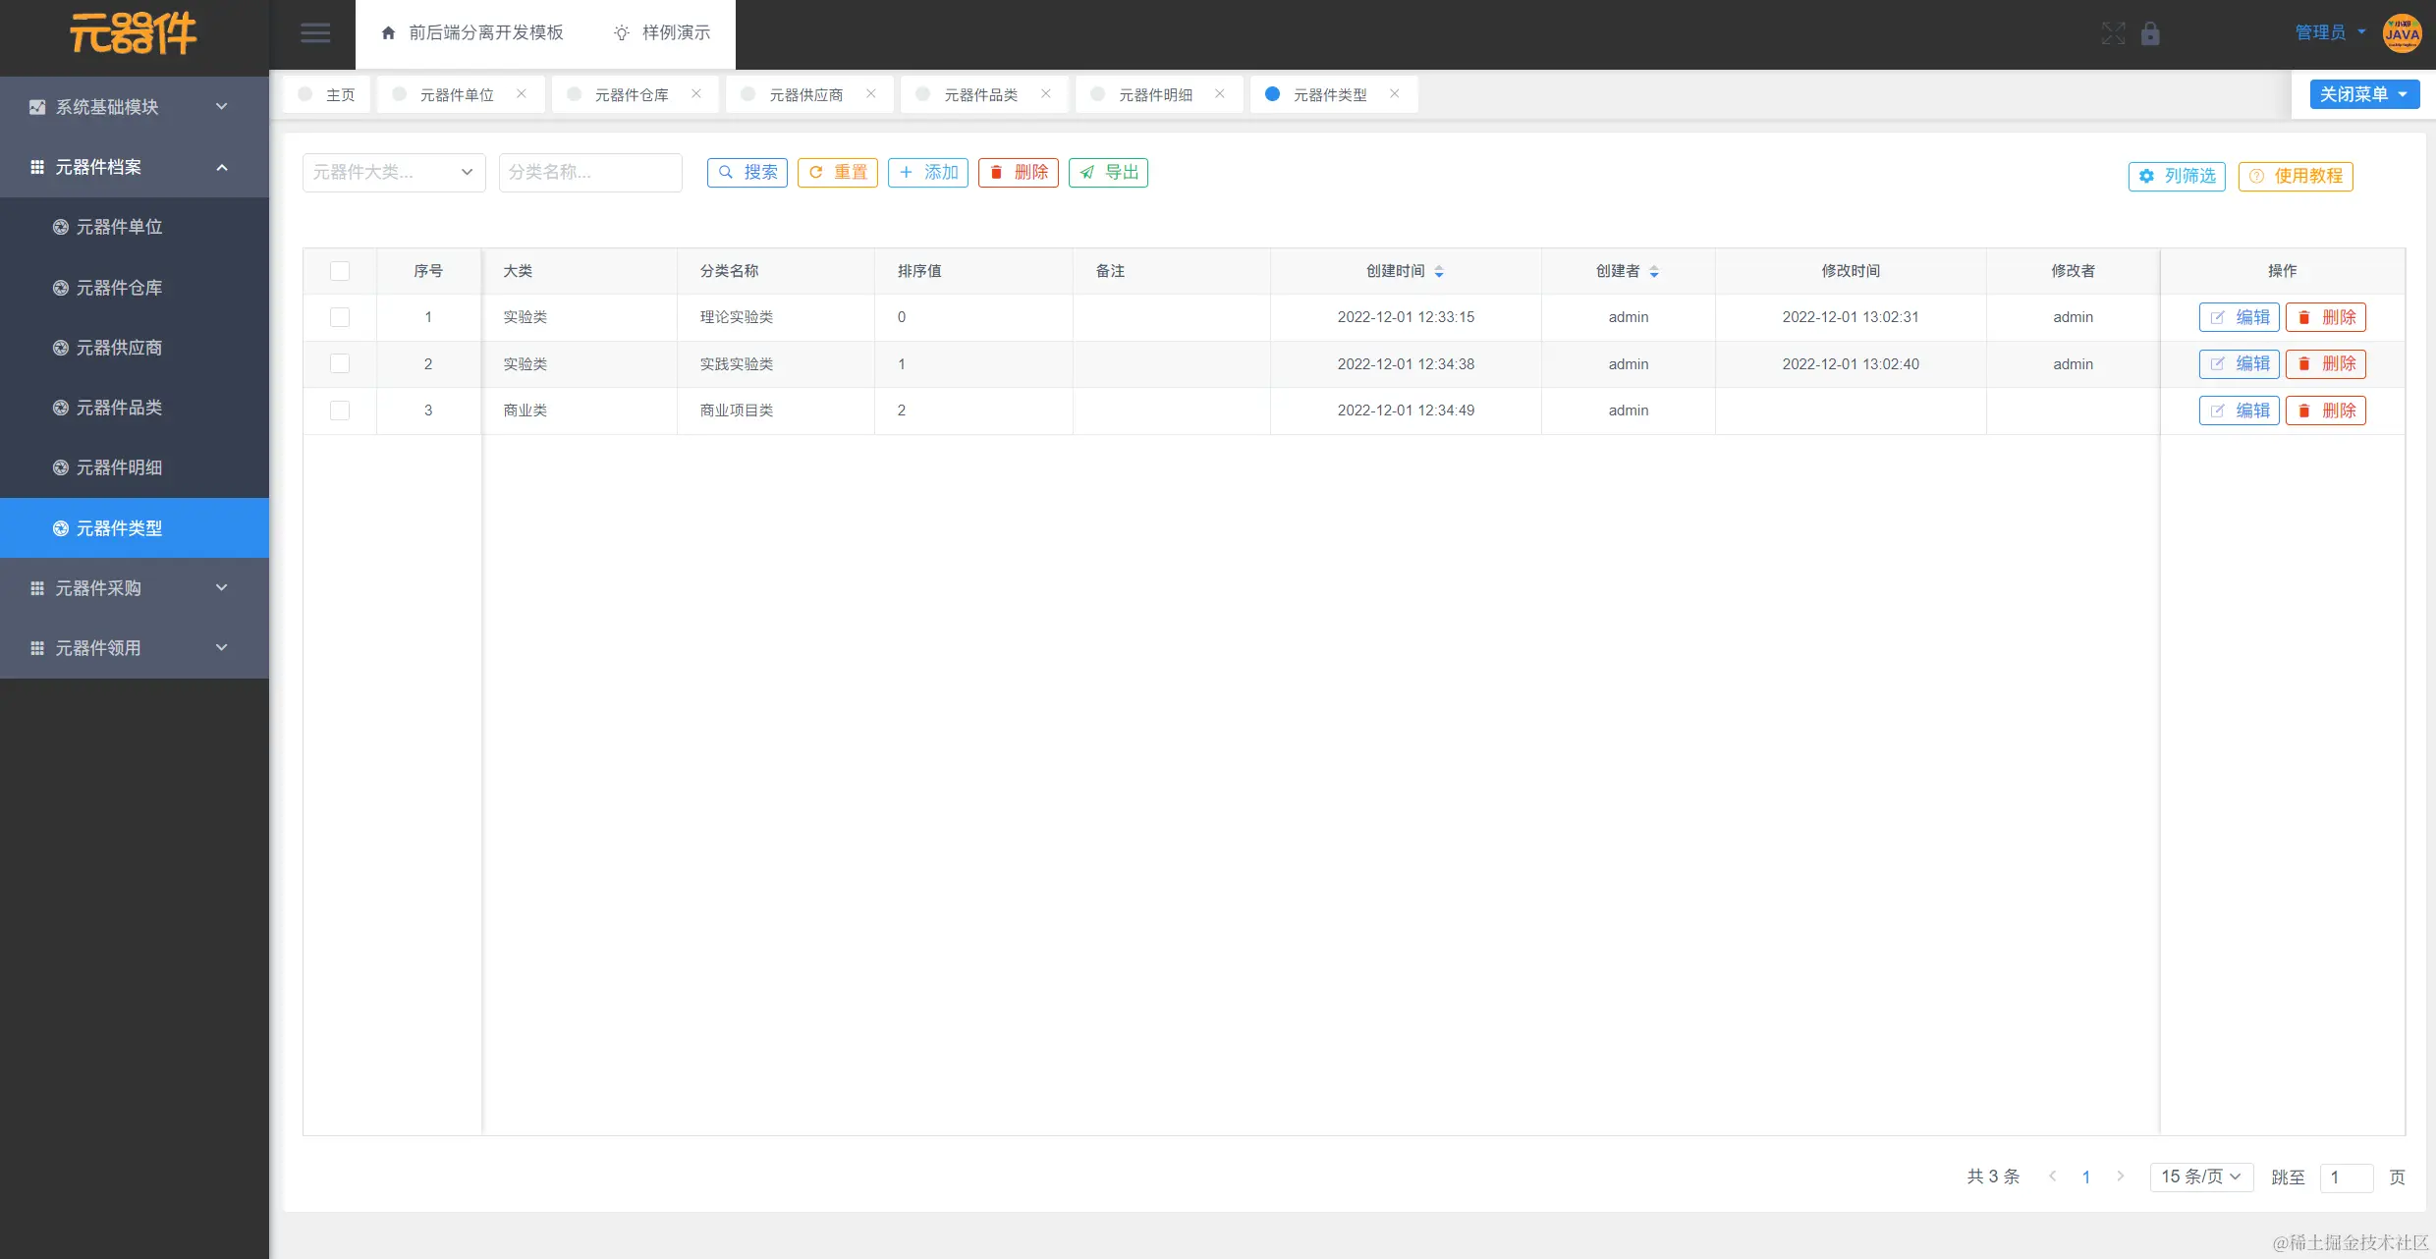Expand the 元器件采购 sidebar menu

[135, 588]
